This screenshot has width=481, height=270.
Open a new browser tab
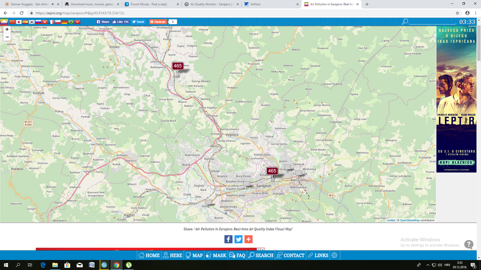point(367,4)
